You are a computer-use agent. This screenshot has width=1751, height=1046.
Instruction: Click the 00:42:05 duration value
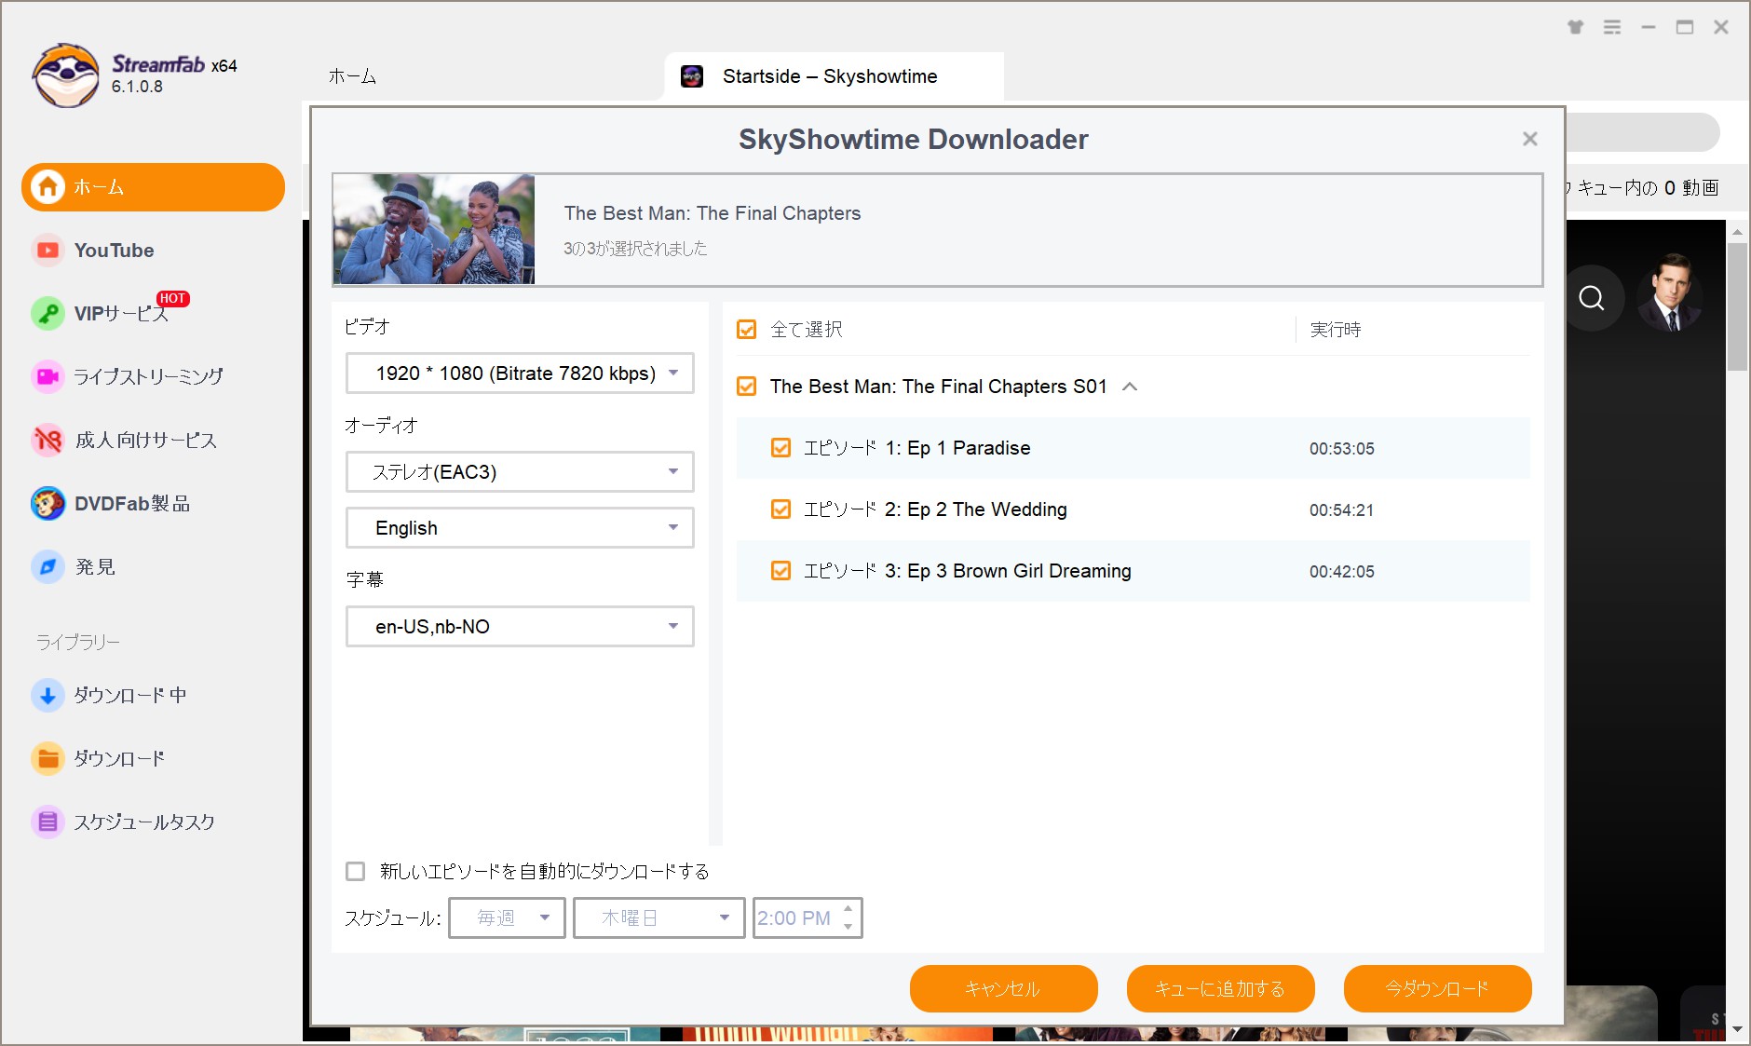click(x=1342, y=572)
